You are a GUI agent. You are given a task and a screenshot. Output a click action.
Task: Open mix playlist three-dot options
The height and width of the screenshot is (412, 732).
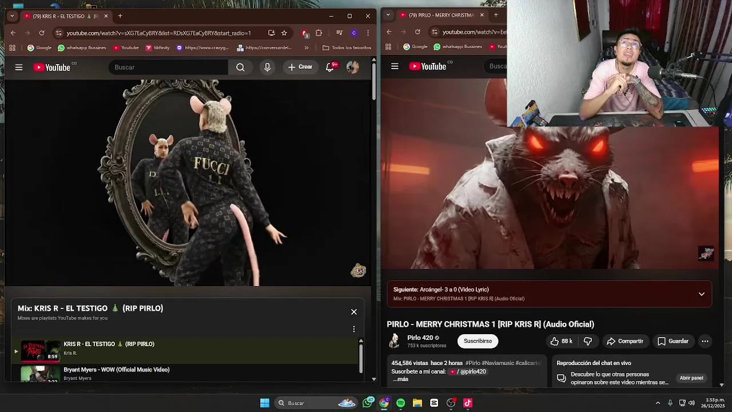(354, 329)
